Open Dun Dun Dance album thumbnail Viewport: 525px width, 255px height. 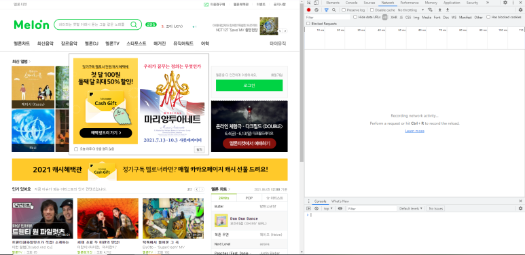[221, 220]
